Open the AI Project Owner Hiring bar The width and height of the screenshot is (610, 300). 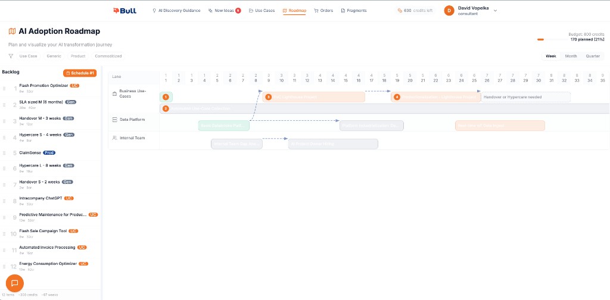coord(333,144)
